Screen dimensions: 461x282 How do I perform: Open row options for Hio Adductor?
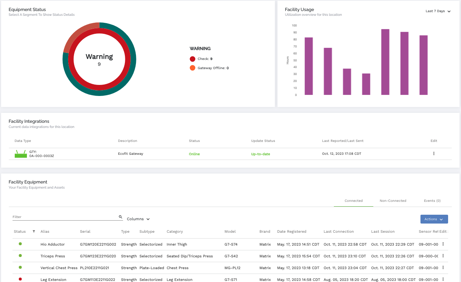443,244
